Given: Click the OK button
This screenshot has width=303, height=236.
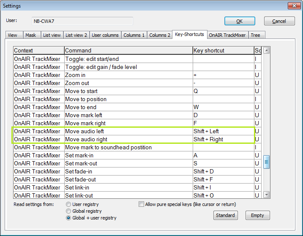Looking at the screenshot, I should pos(239,21).
